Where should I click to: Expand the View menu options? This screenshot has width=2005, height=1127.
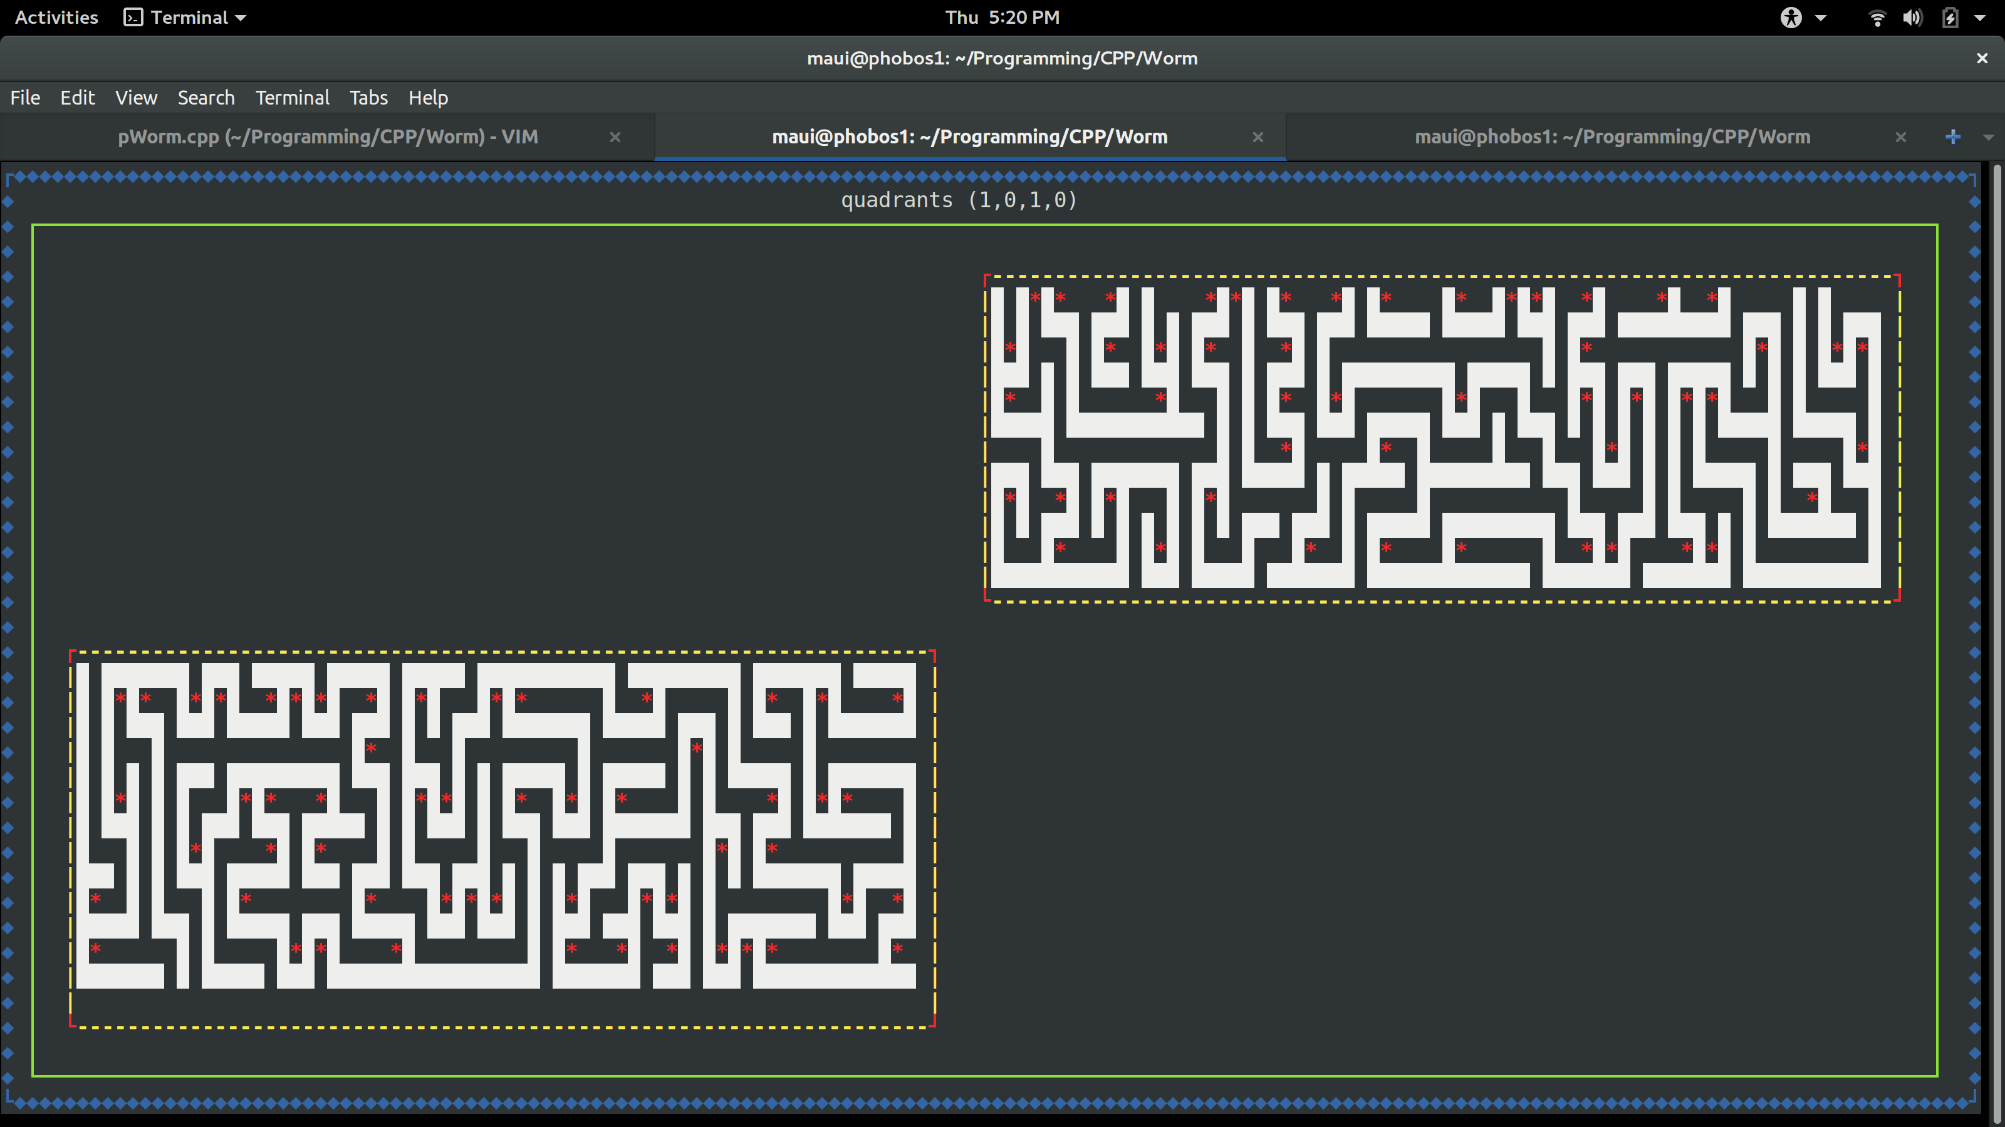coord(133,96)
